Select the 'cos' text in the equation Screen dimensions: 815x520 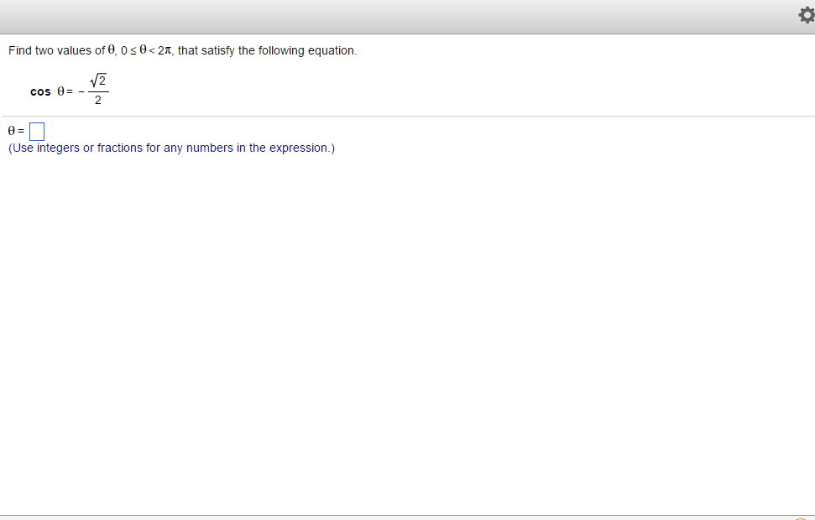[40, 91]
